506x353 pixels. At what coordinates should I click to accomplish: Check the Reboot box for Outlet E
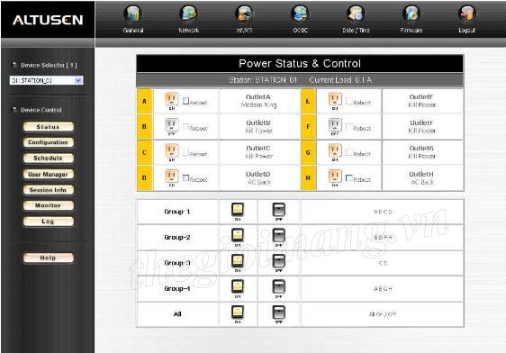[x=348, y=101]
